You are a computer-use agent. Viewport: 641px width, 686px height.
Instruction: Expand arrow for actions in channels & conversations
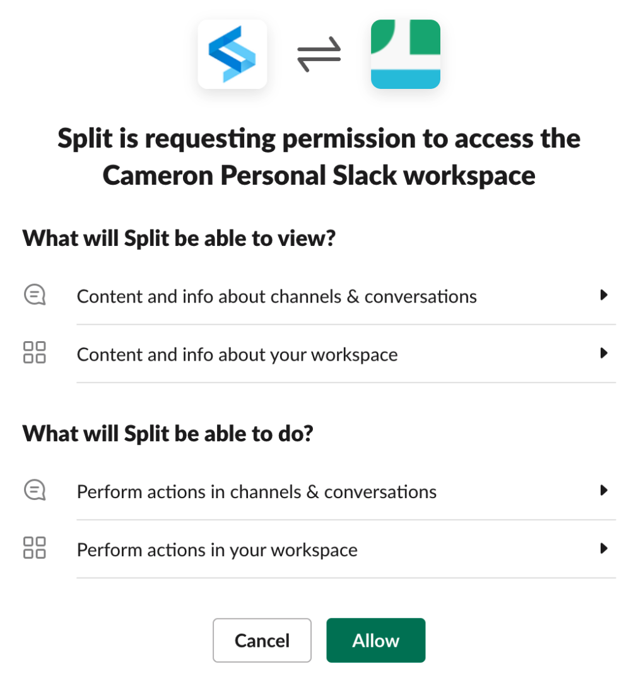pyautogui.click(x=604, y=491)
